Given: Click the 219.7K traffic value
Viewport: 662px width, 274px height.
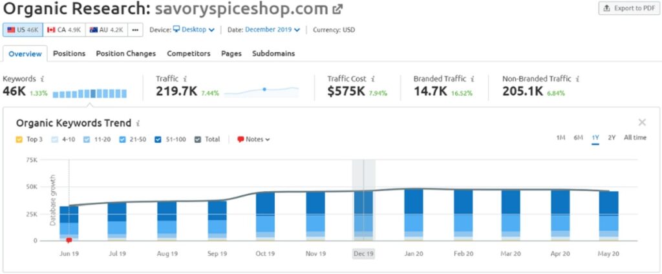Looking at the screenshot, I should [x=176, y=91].
